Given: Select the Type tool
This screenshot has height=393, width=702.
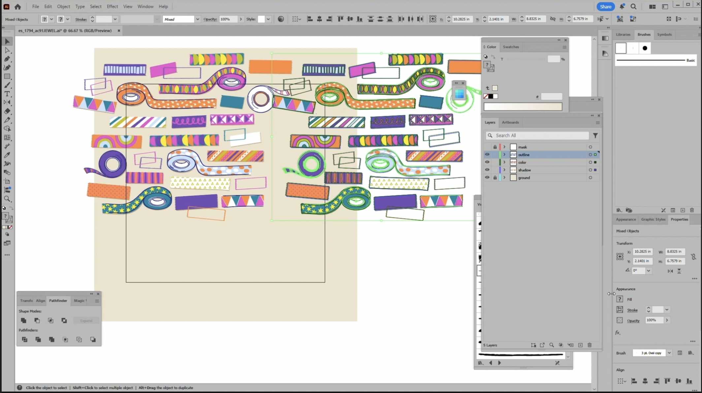Looking at the screenshot, I should (x=7, y=94).
